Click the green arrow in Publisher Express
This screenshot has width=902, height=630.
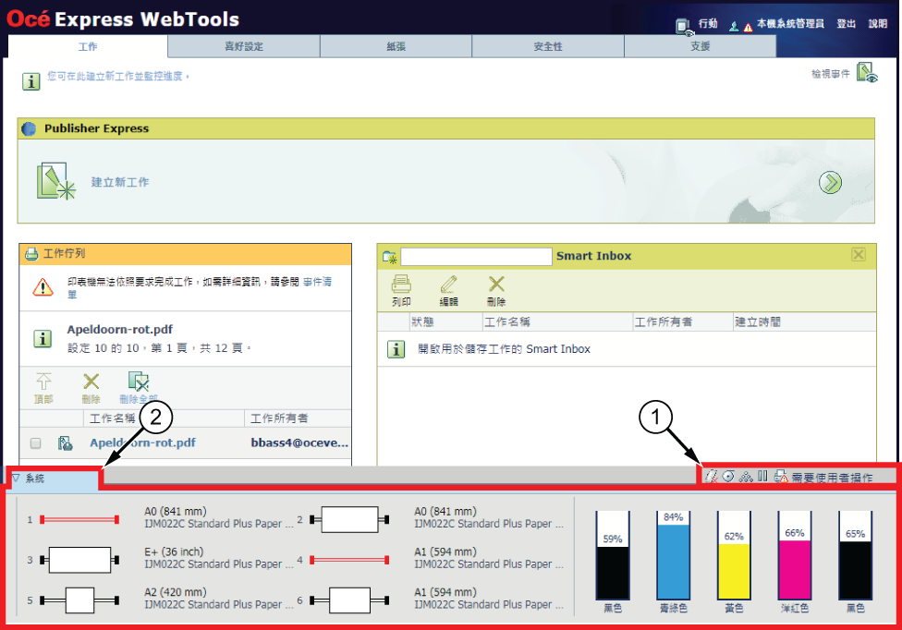(830, 182)
